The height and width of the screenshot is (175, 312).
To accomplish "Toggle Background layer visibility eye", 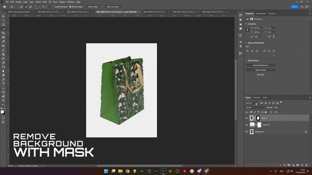I will [247, 132].
